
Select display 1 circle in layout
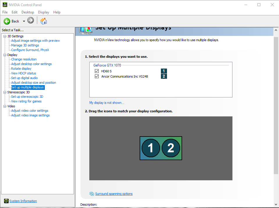(150, 148)
